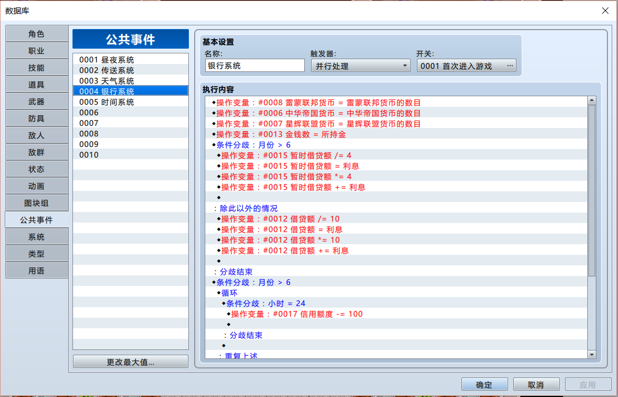The image size is (618, 397).
Task: Go to the 状态 tab
Action: 37,169
